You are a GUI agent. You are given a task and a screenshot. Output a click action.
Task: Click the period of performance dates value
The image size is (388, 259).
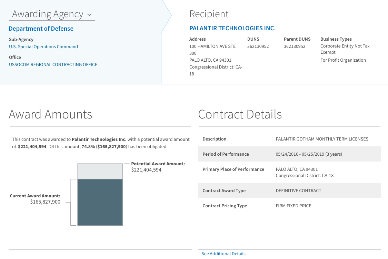[x=309, y=154]
